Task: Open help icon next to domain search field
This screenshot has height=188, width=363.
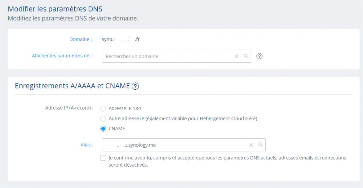Action: tap(259, 56)
